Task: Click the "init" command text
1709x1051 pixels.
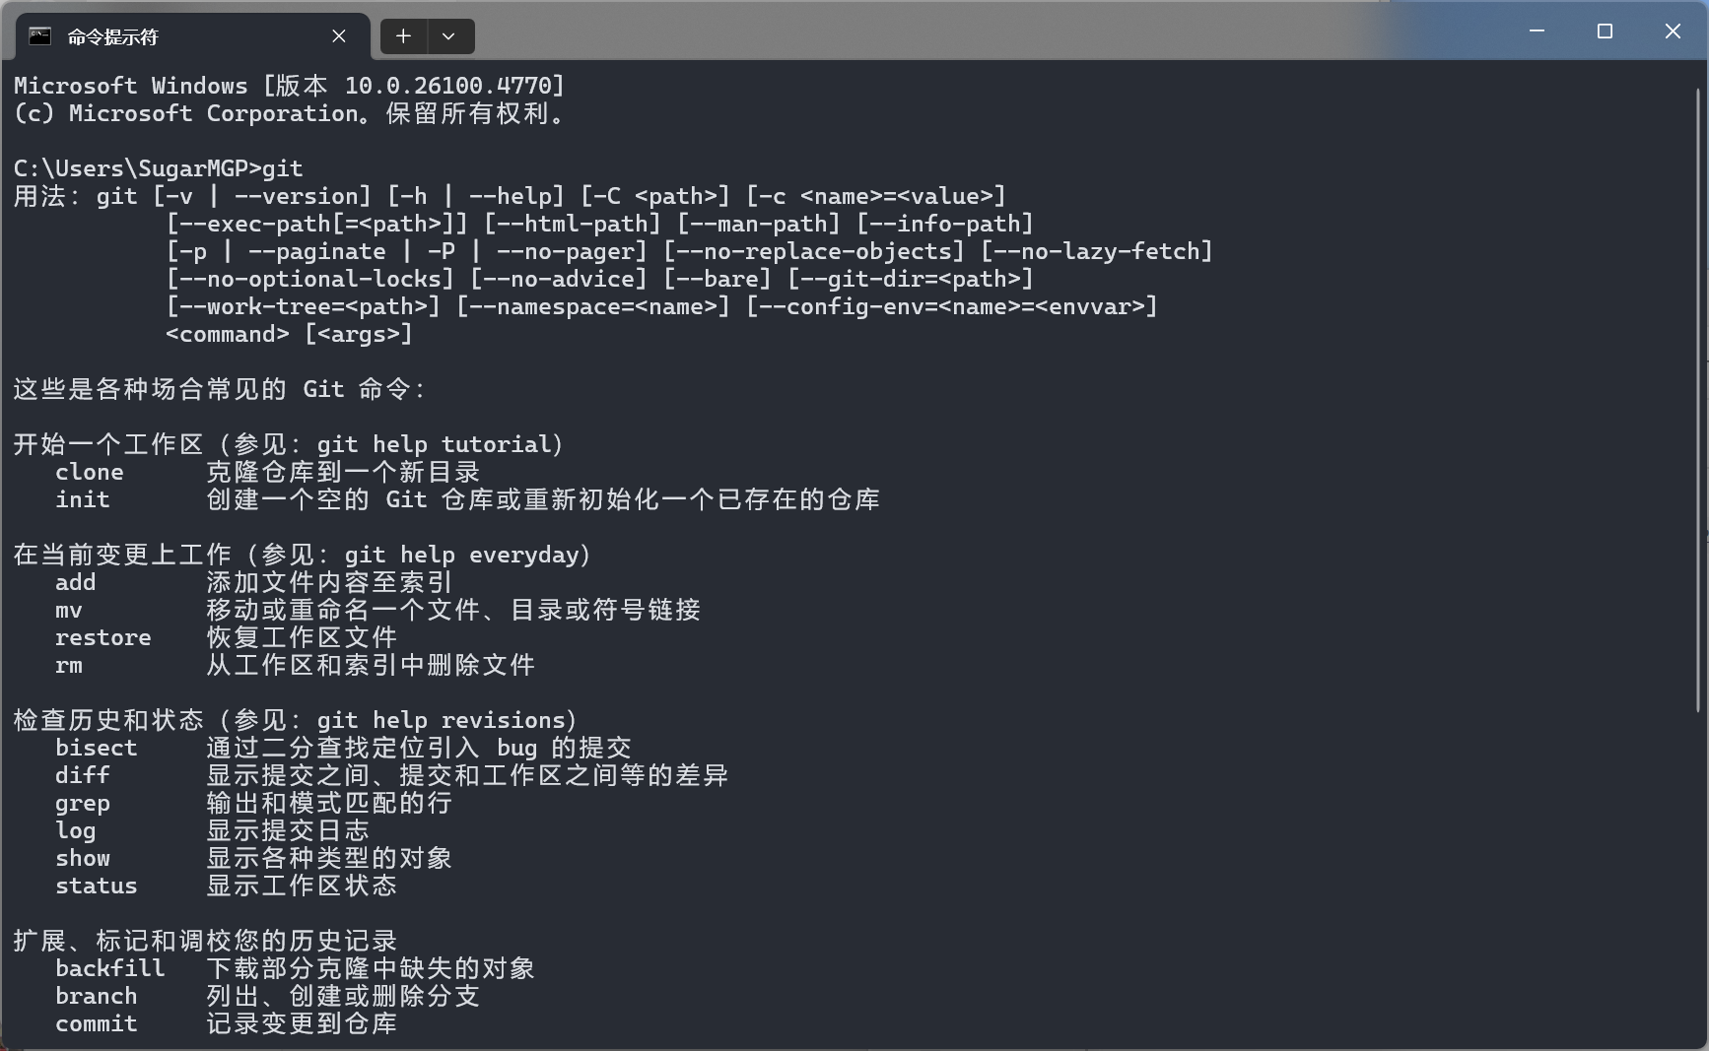Action: pos(83,500)
